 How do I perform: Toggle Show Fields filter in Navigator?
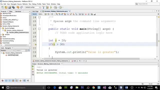pyautogui.click(x=6, y=80)
